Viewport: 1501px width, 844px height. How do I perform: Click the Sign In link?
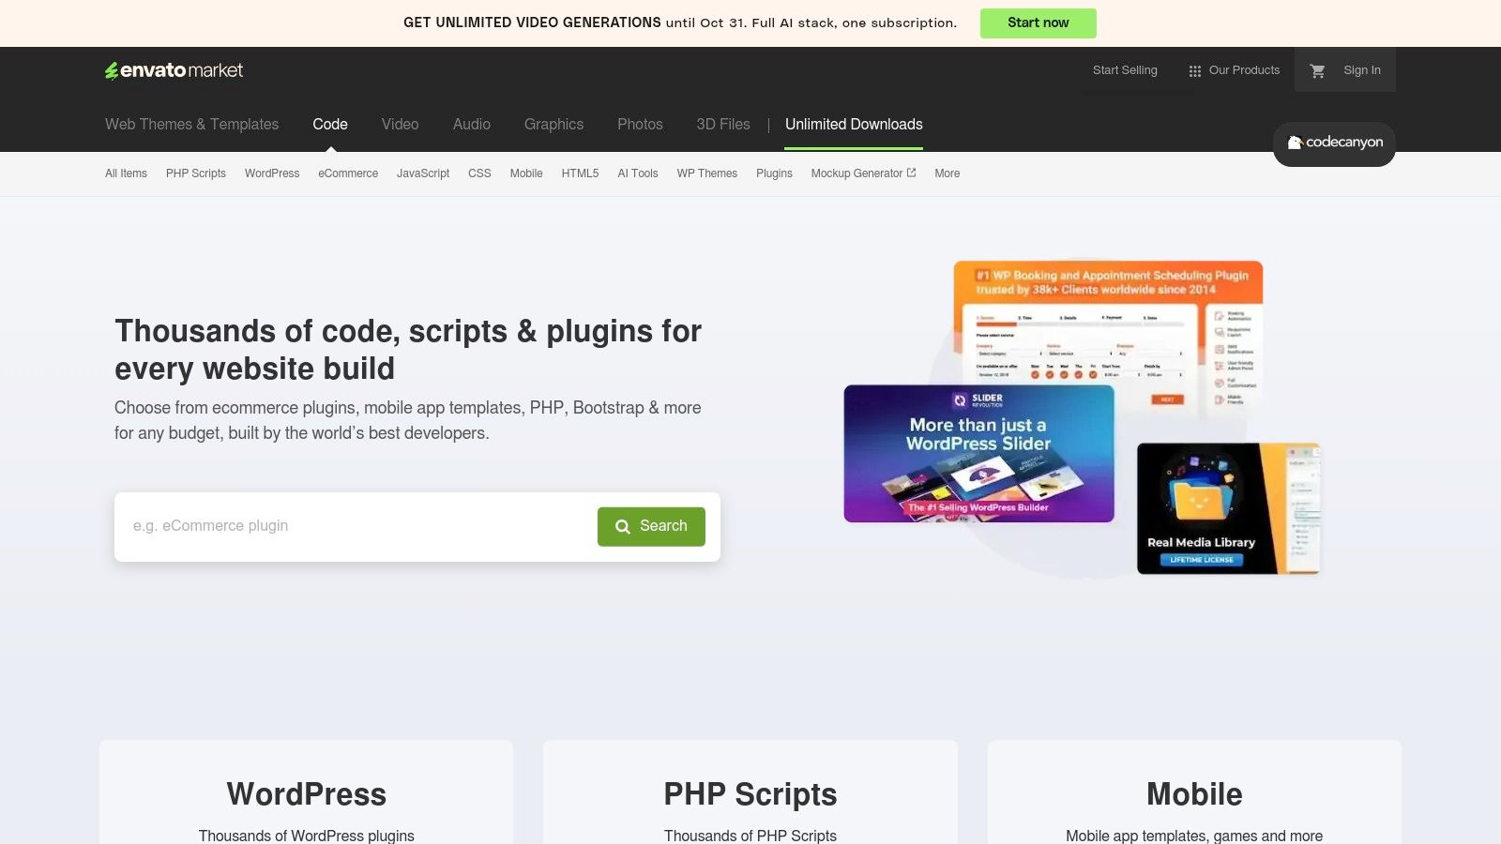[x=1361, y=70]
